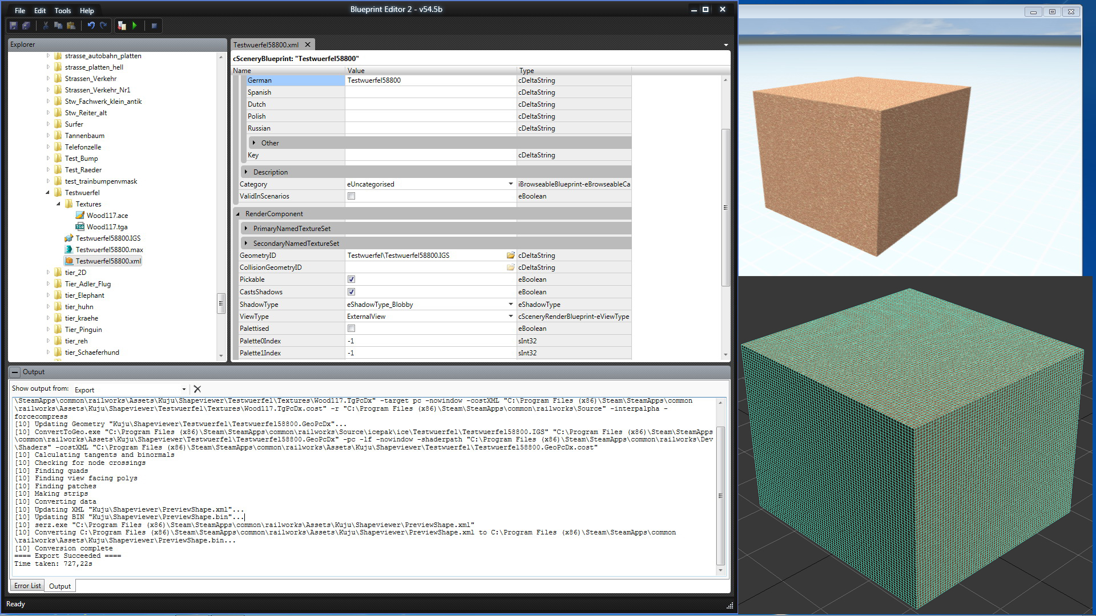Image resolution: width=1096 pixels, height=616 pixels.
Task: Uncheck the CastsShadows checkbox
Action: pyautogui.click(x=352, y=292)
